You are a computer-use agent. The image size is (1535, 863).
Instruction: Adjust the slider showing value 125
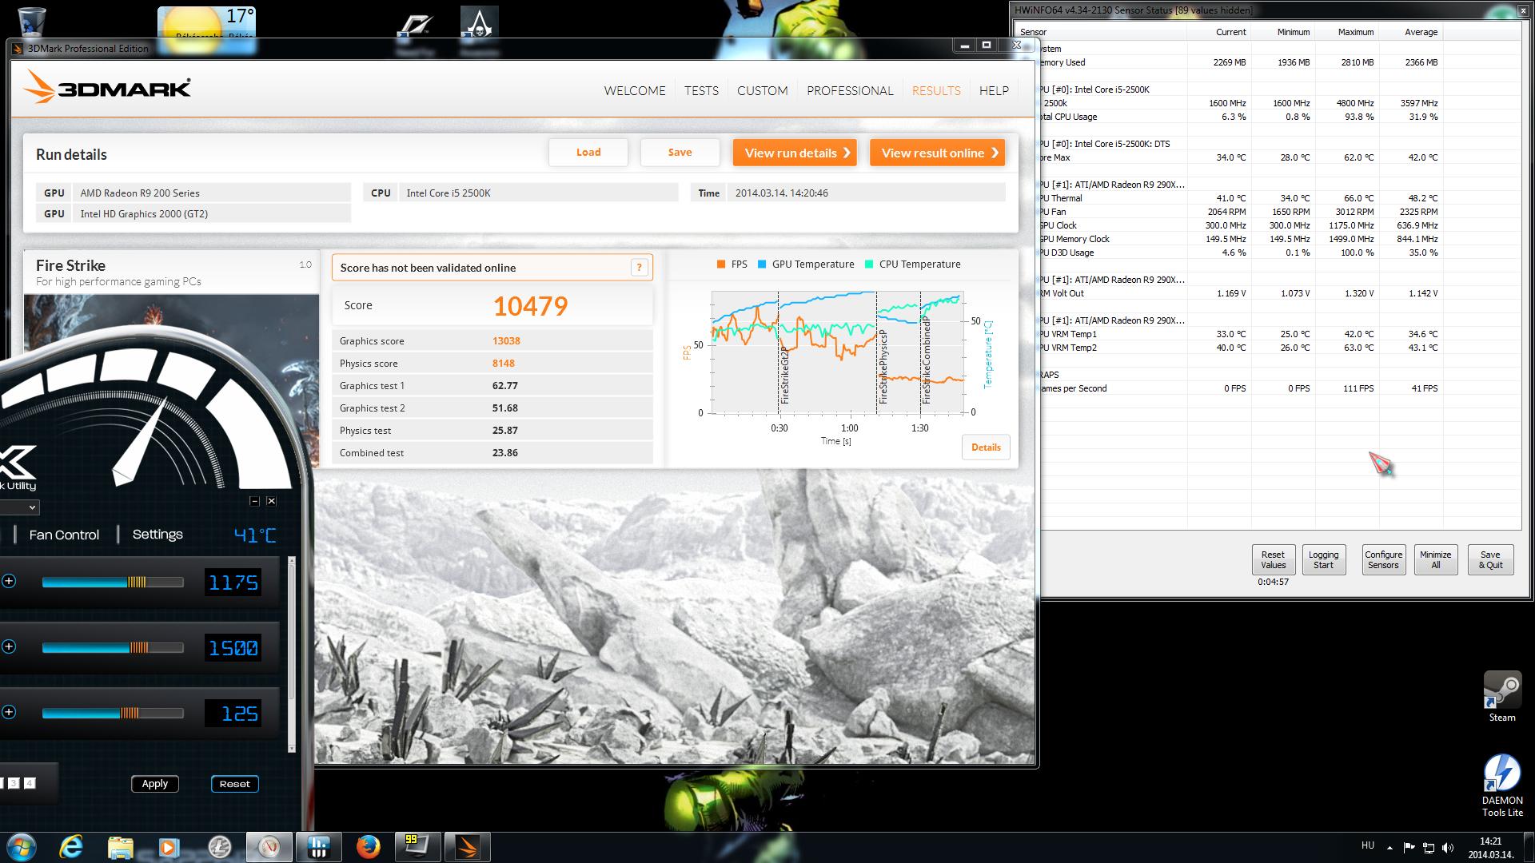pos(113,714)
